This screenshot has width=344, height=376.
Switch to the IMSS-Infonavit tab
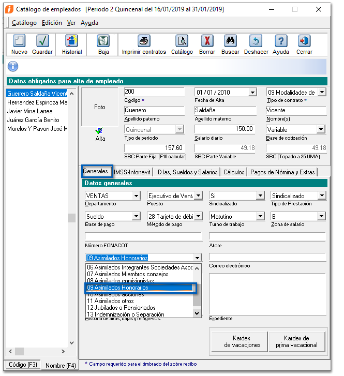tap(132, 172)
